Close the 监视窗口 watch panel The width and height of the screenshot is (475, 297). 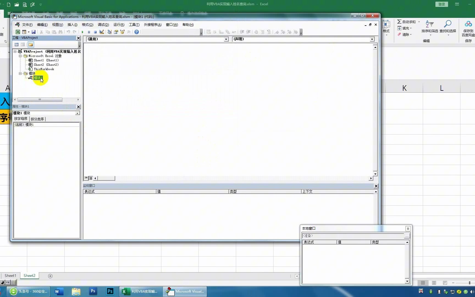[x=376, y=186]
